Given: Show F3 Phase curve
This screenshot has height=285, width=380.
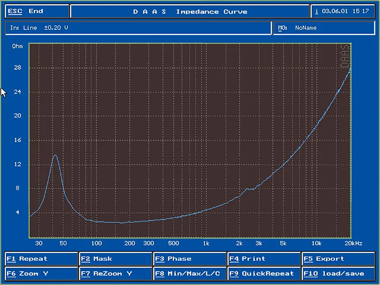Looking at the screenshot, I should (190, 259).
